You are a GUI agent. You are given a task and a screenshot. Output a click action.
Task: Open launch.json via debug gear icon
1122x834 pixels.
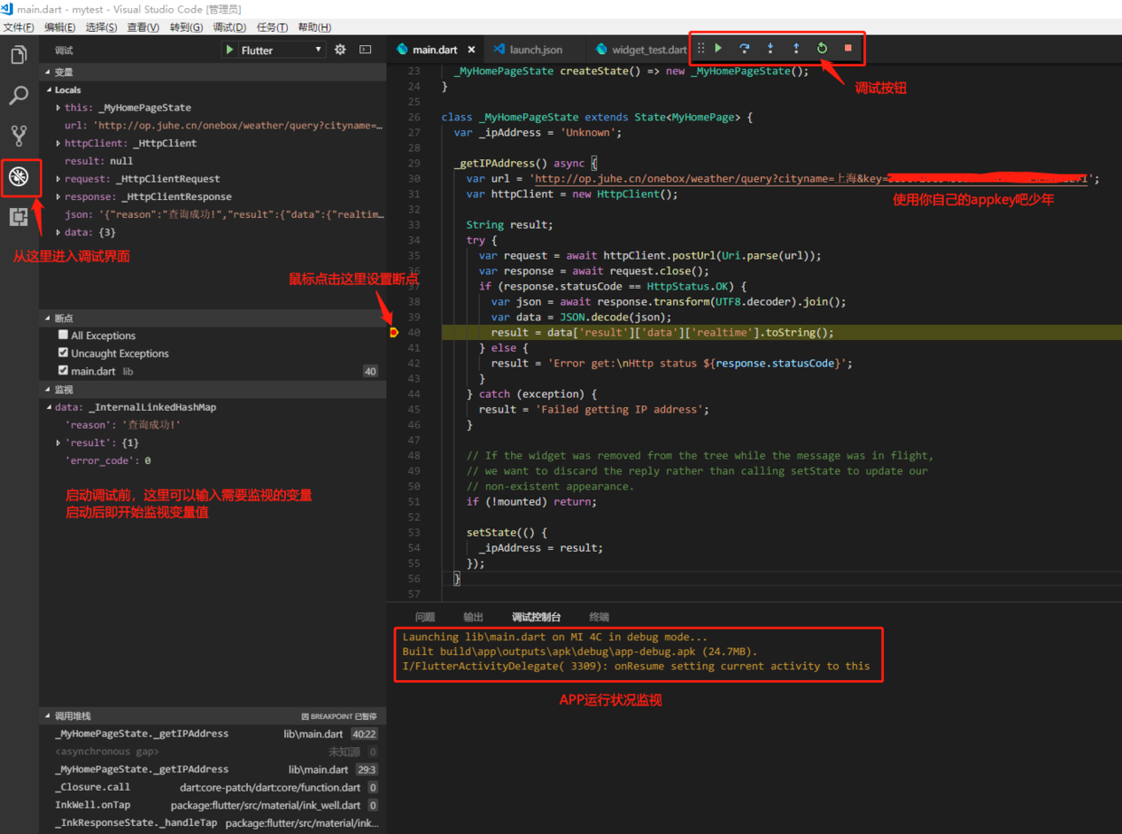tap(340, 50)
